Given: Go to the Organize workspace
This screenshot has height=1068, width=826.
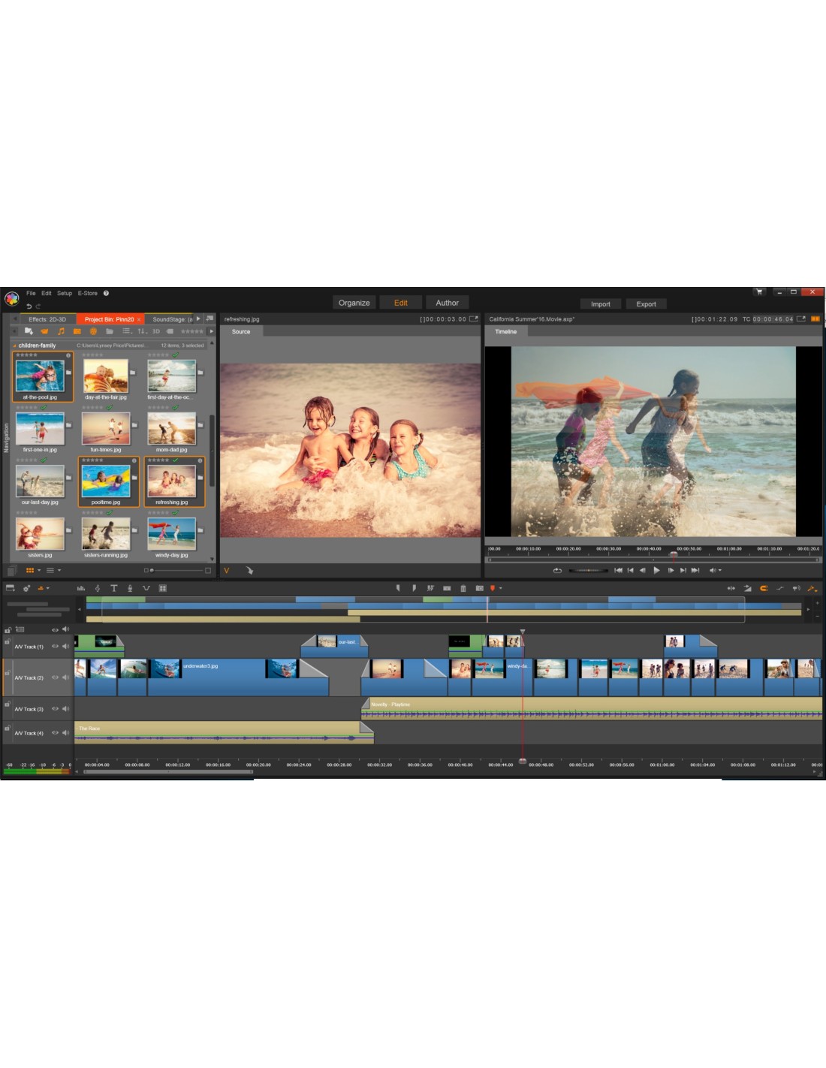Looking at the screenshot, I should (x=354, y=303).
